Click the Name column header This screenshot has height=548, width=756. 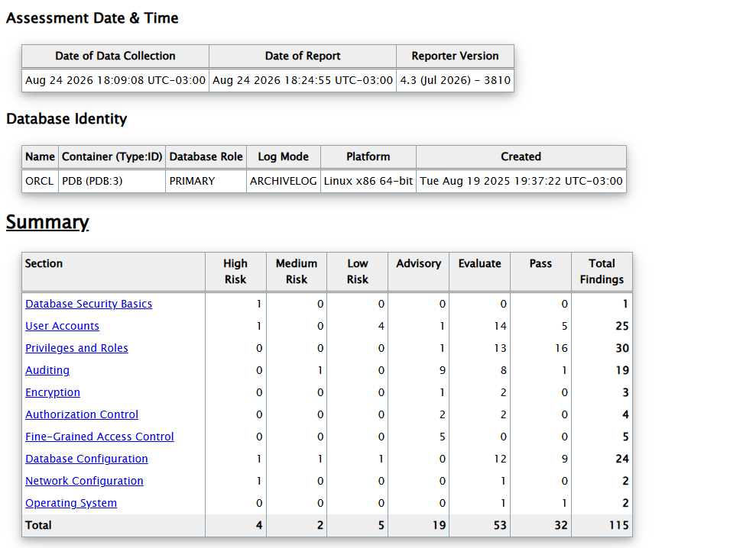[40, 156]
